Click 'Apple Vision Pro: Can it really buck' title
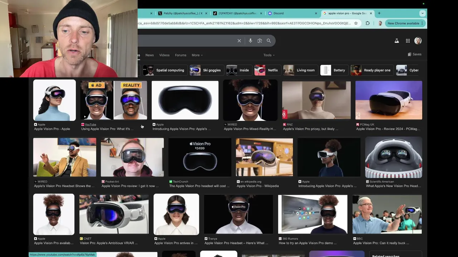The width and height of the screenshot is (458, 257). (381, 243)
